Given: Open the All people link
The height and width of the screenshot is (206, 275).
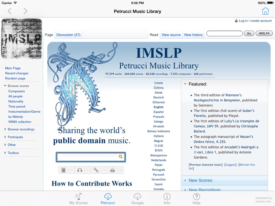Looking at the screenshot, I should (x=15, y=96).
